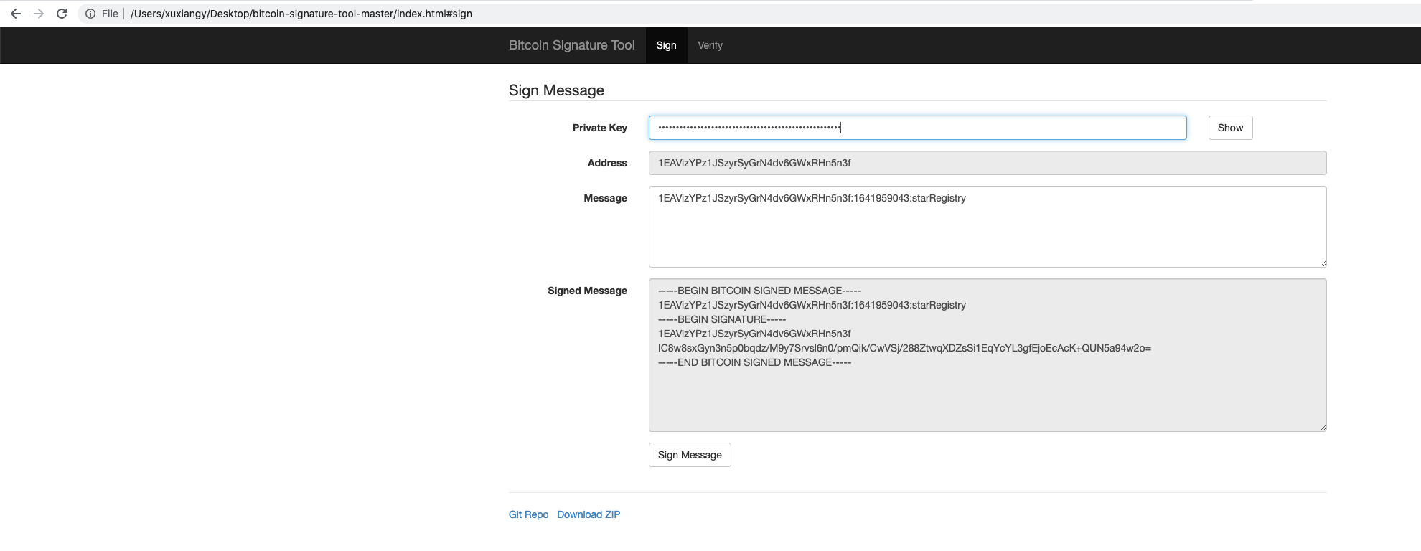Click the BEGIN BITCOIN SIGNED MESSAGE line
Screen dimensions: 1421x551
[759, 291]
